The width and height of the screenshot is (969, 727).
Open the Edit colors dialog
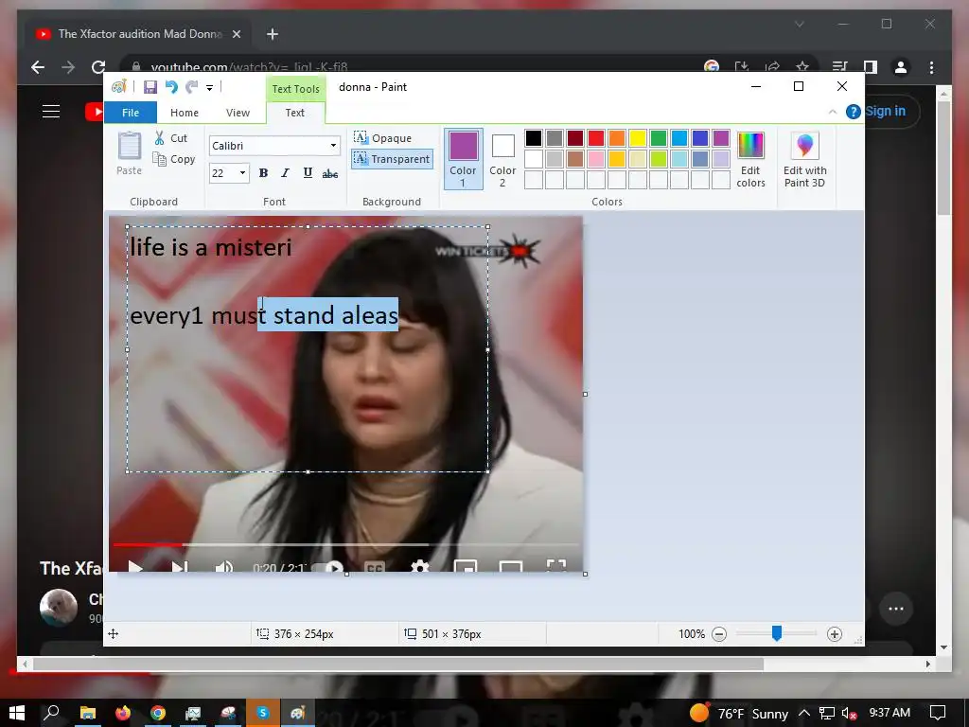(750, 159)
